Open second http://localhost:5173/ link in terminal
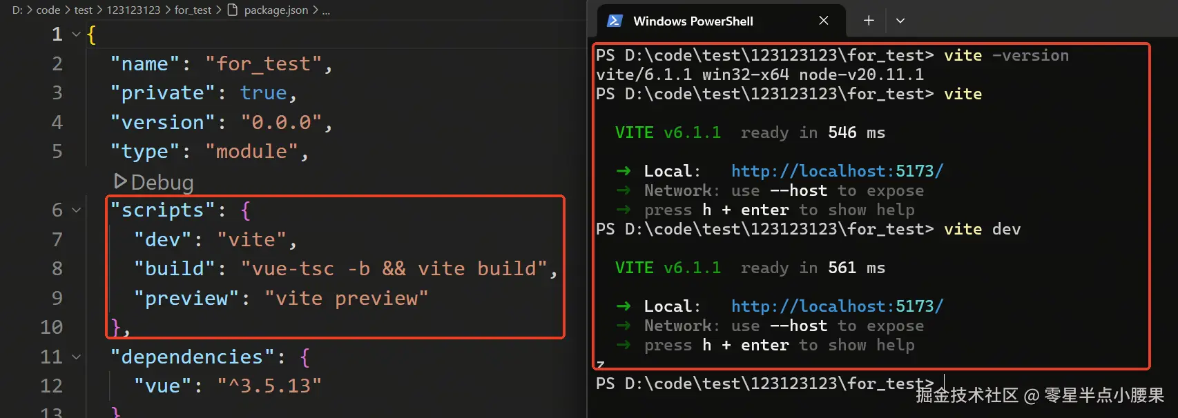 tap(837, 306)
